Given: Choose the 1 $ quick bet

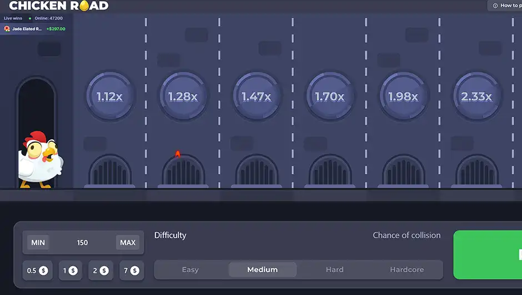Looking at the screenshot, I should coord(70,271).
